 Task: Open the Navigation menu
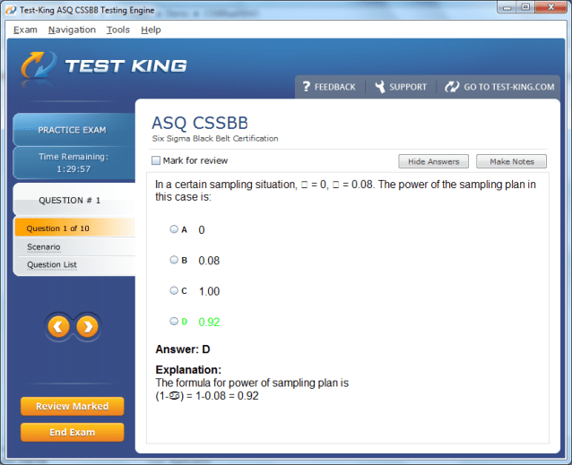[72, 30]
